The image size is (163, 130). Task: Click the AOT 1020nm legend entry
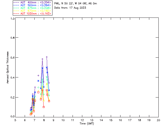[32, 13]
